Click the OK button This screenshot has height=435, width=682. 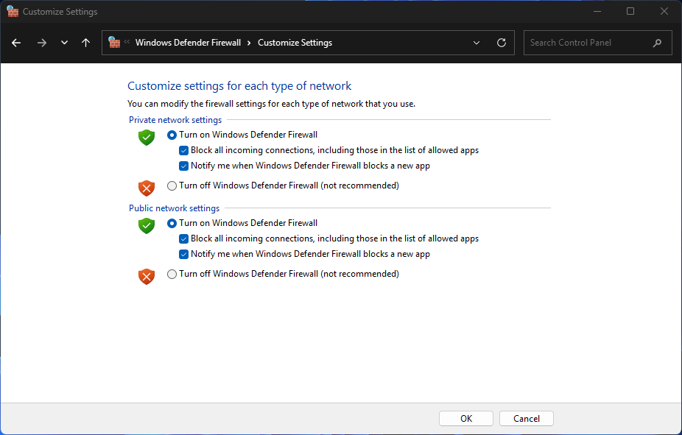[465, 418]
